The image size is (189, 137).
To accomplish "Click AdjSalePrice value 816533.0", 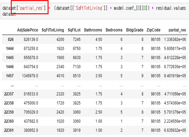I will pyautogui.click(x=31, y=94).
